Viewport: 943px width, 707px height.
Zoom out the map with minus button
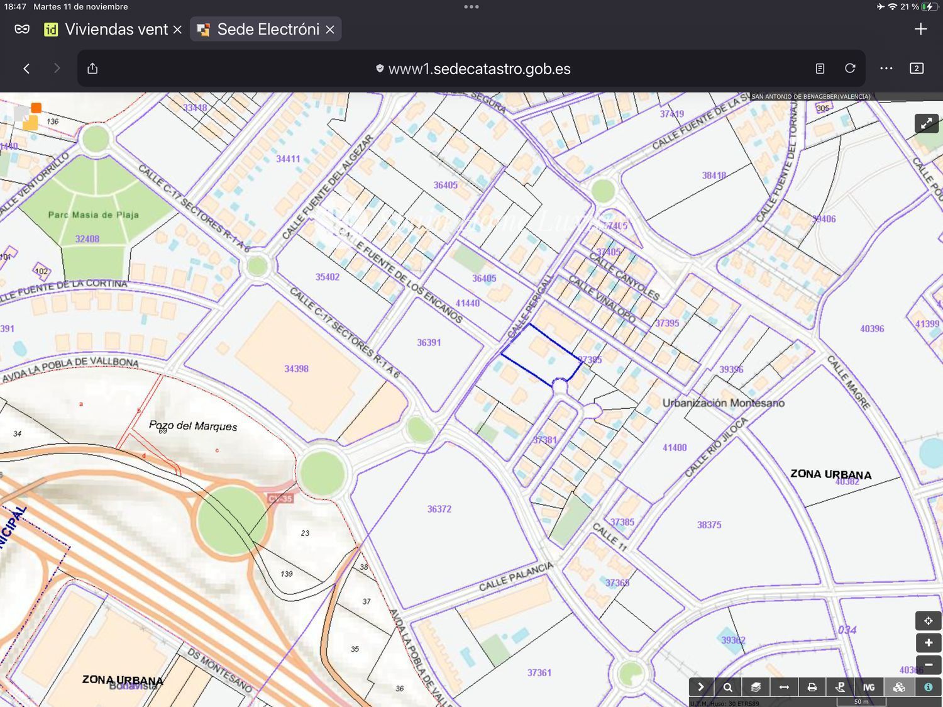point(928,664)
